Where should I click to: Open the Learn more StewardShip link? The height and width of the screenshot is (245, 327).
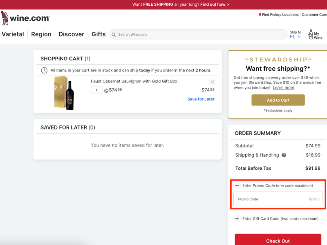click(x=283, y=87)
